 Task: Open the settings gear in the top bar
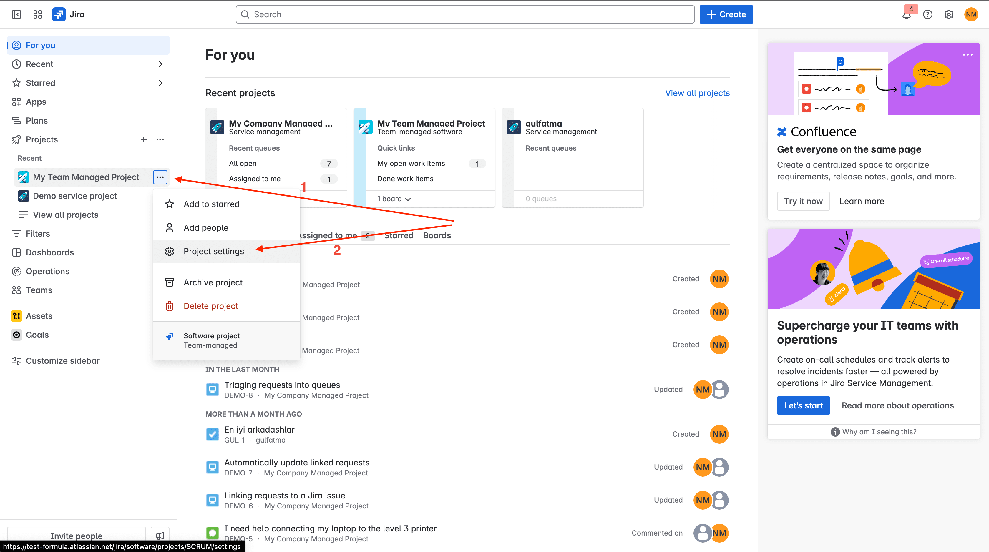click(949, 15)
